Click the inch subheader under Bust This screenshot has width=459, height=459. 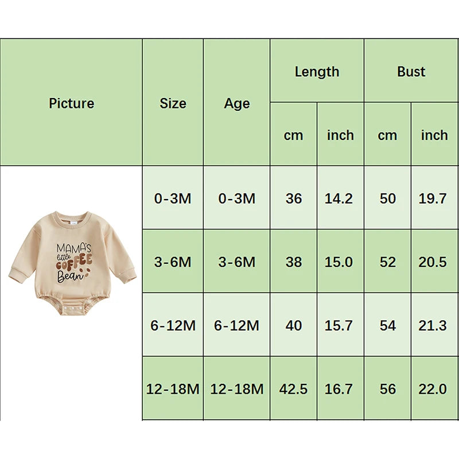[x=434, y=135]
